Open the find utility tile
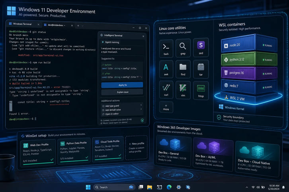This screenshot has width=289, height=192. [x=183, y=69]
